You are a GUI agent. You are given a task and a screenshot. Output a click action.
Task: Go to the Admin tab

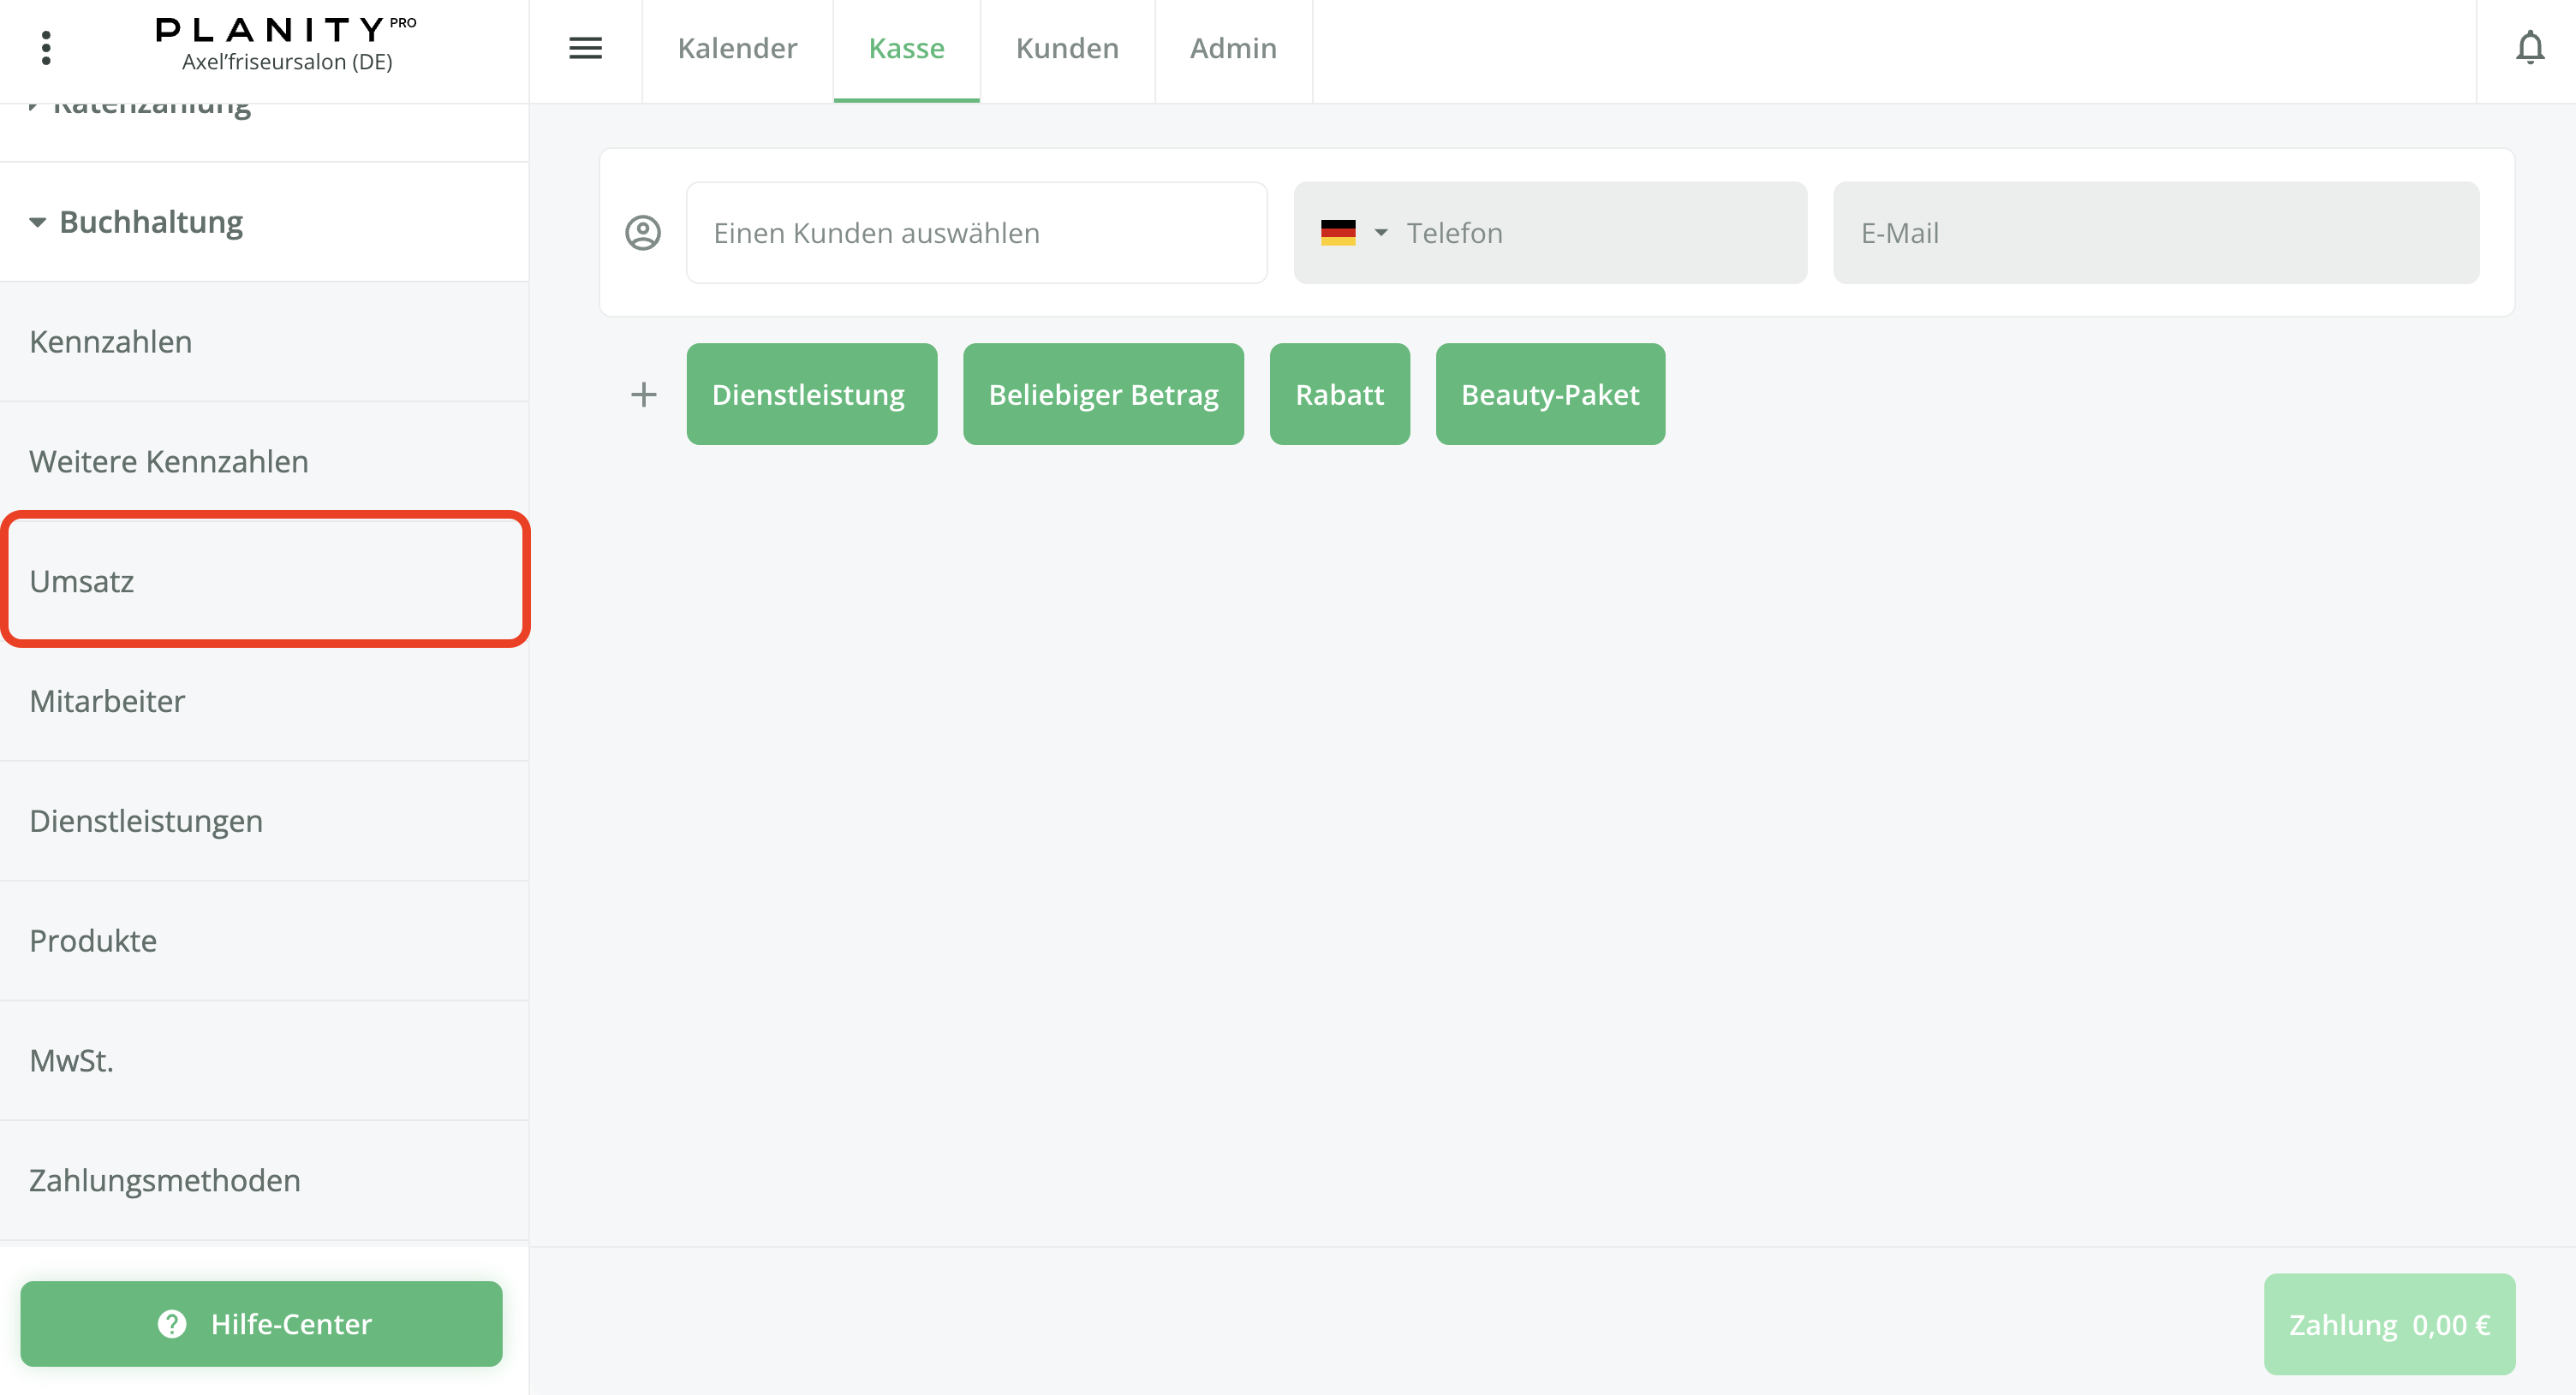pos(1233,48)
